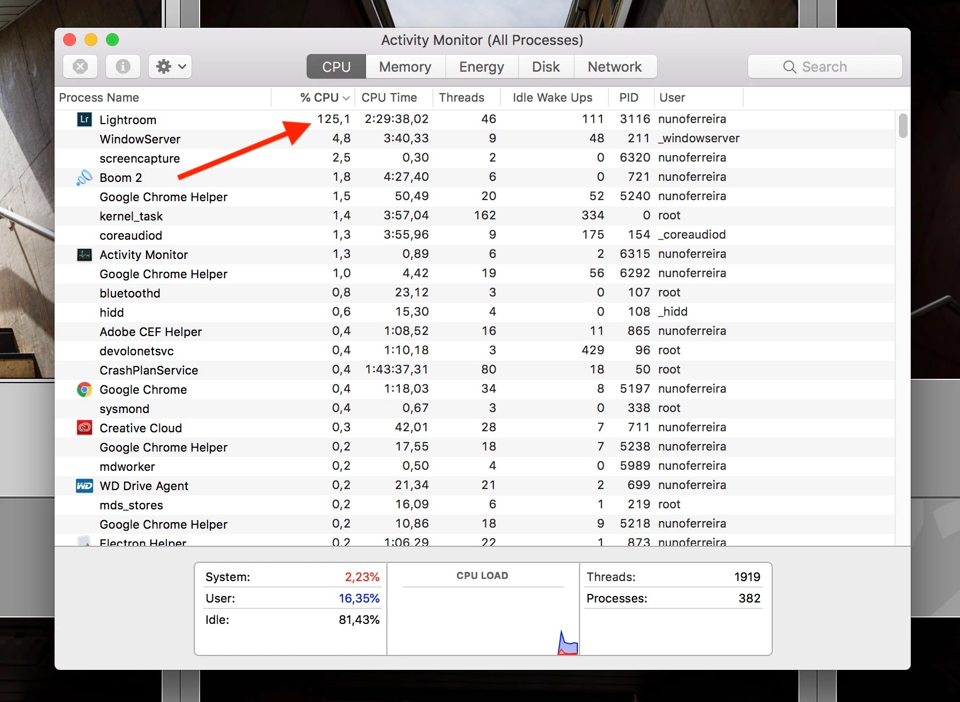Viewport: 960px width, 702px height.
Task: Click the Creative Cloud app icon
Action: (85, 428)
